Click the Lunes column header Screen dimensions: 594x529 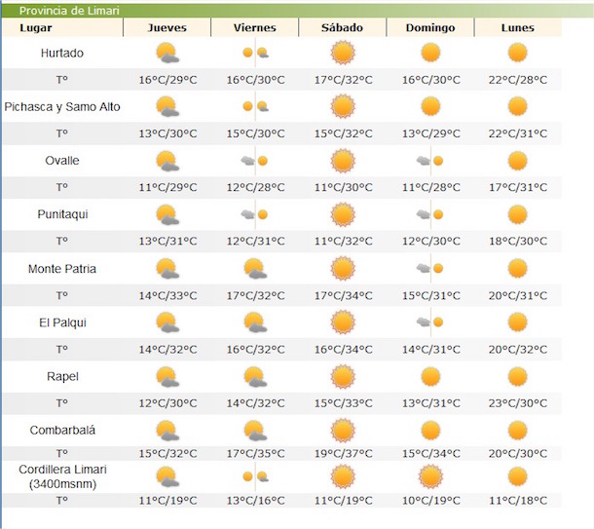(517, 27)
